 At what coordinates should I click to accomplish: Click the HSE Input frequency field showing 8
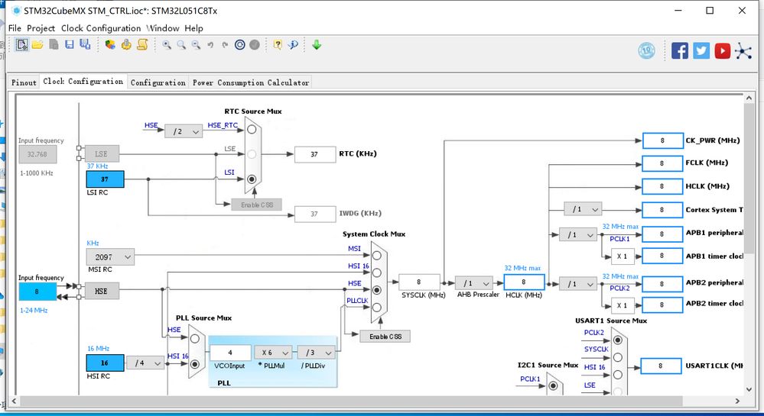coord(37,292)
